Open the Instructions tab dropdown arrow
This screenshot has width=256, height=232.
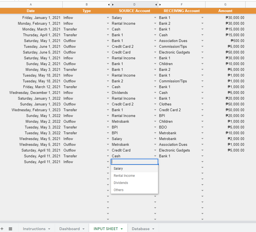coord(49,229)
